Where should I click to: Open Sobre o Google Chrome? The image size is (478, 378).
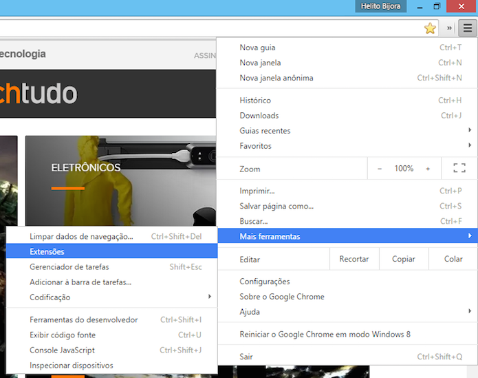pyautogui.click(x=347, y=297)
